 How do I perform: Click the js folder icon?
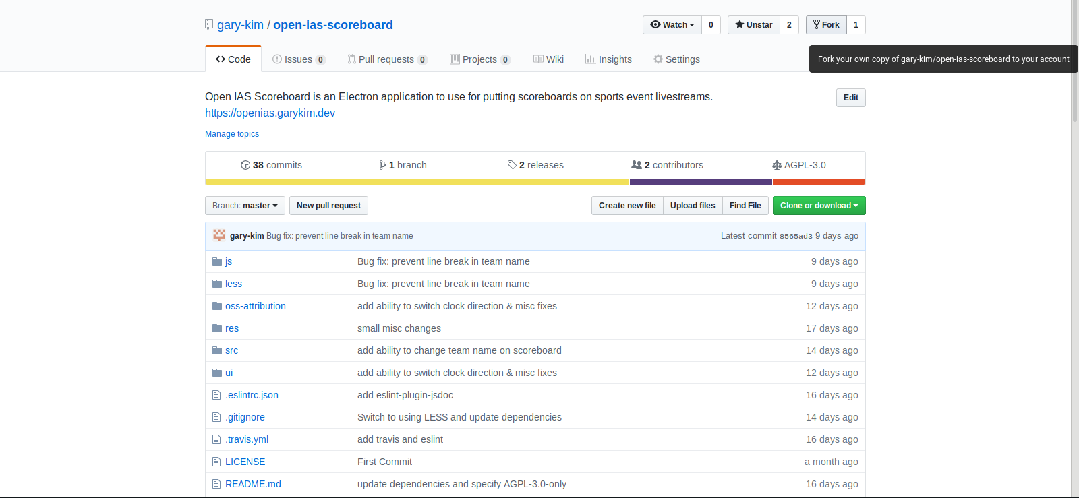[x=217, y=261]
